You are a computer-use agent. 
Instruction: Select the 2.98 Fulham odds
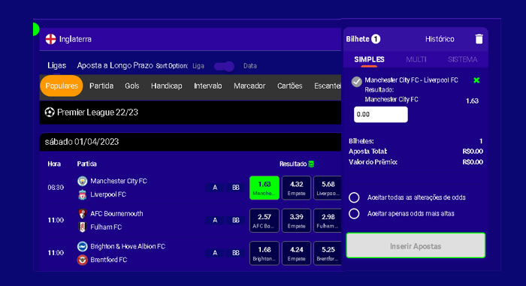click(328, 220)
